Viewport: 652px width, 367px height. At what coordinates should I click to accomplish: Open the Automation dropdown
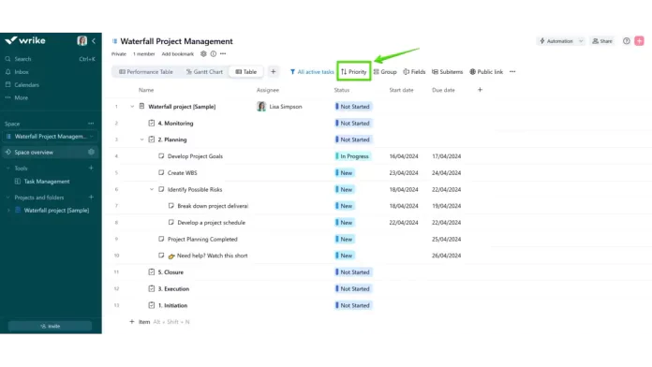[560, 41]
